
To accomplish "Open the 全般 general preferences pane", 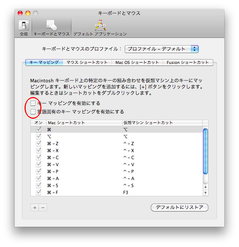I will (24, 28).
